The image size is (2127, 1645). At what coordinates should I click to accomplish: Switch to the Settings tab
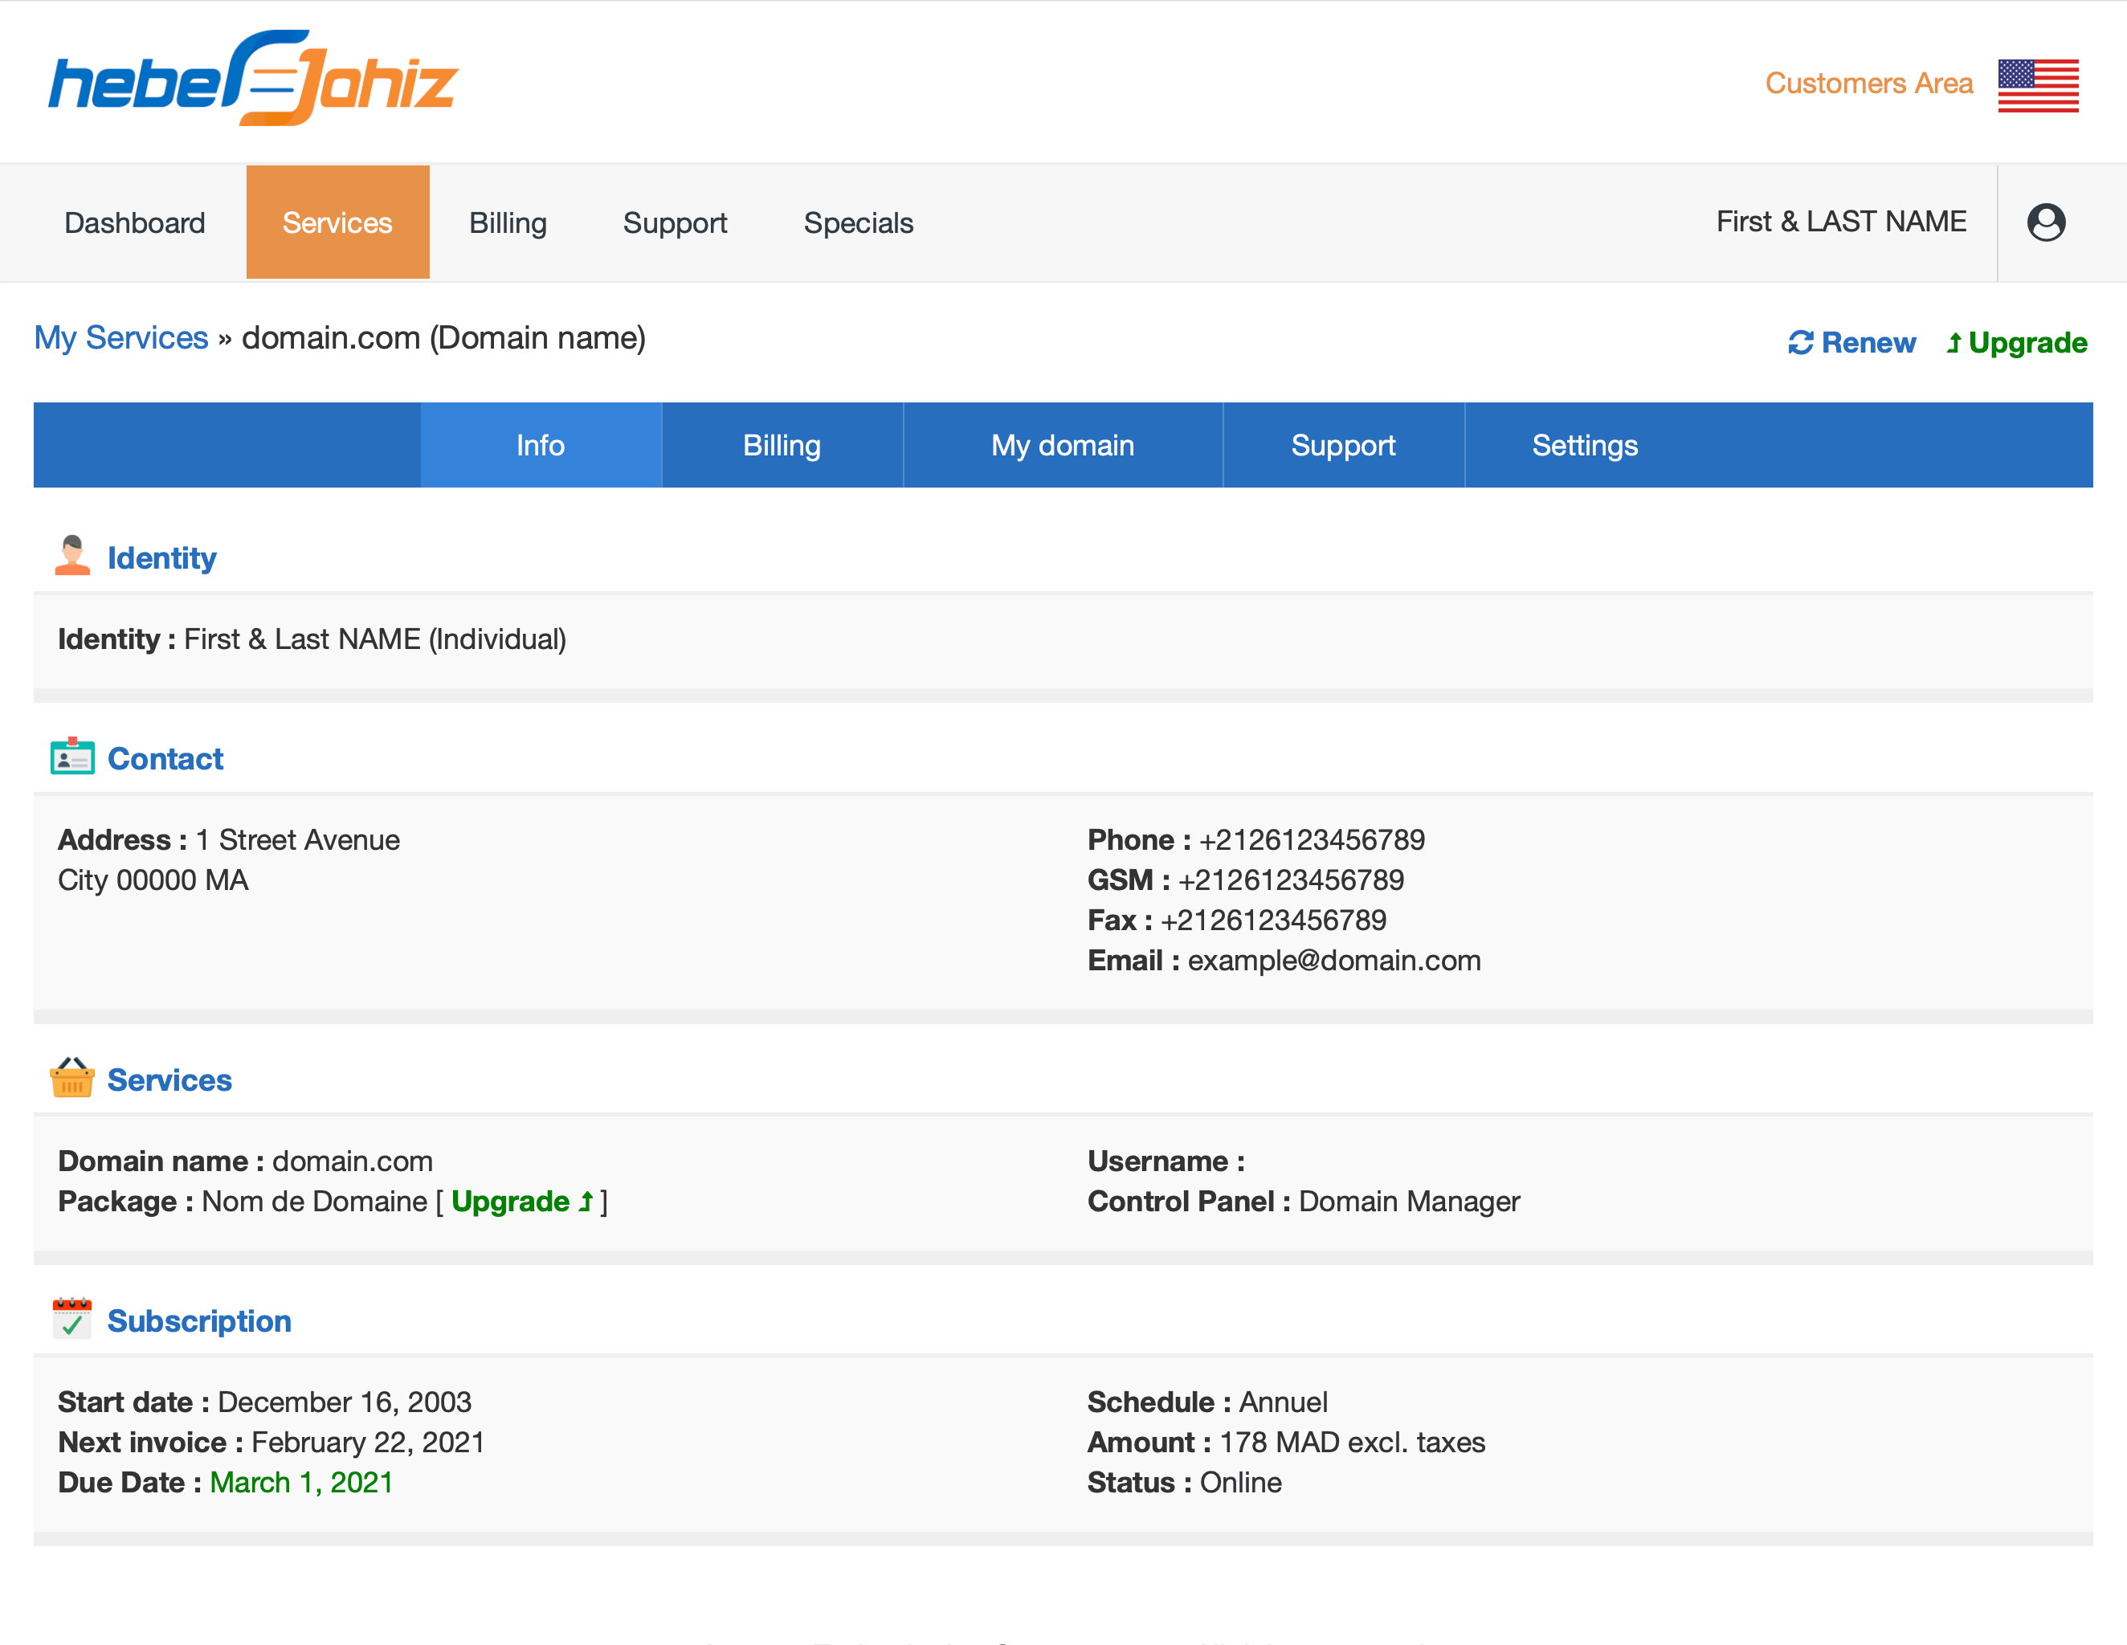[1585, 445]
